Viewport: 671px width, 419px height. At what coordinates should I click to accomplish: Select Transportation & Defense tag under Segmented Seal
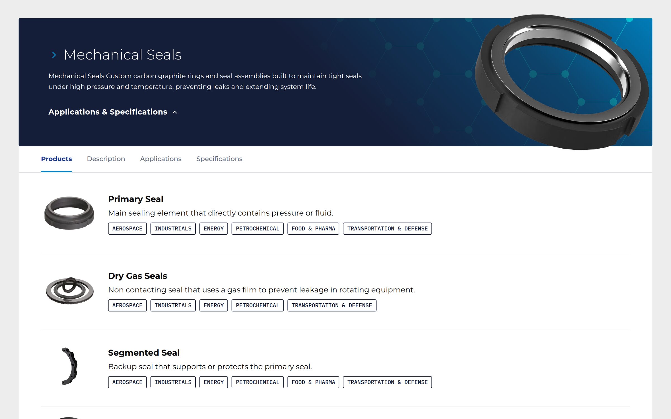point(387,382)
